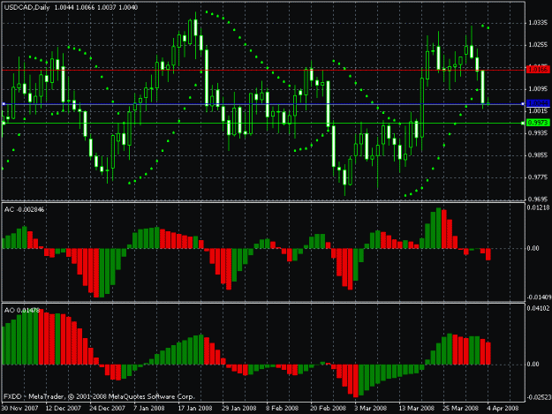The image size is (552, 414).
Task: Click the 1.0255 price axis value
Action: (x=538, y=45)
